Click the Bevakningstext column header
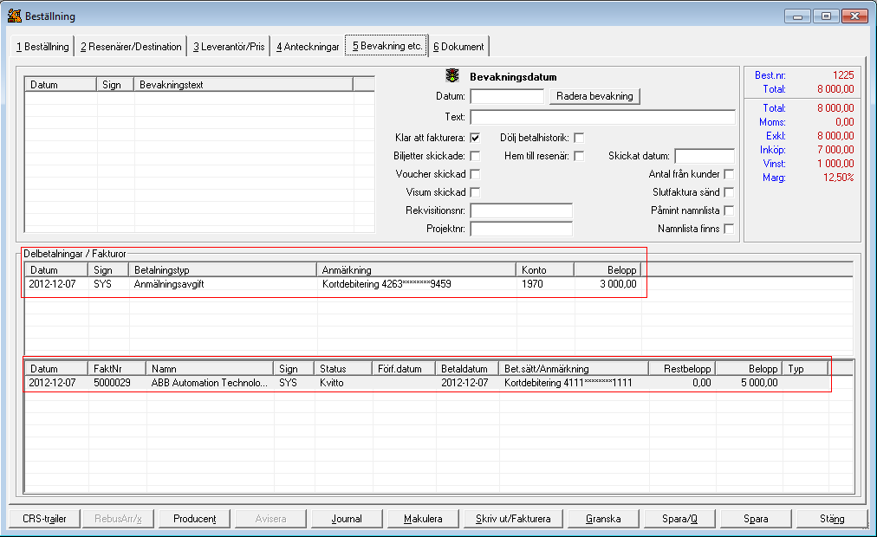Viewport: 877px width, 537px height. (x=244, y=84)
